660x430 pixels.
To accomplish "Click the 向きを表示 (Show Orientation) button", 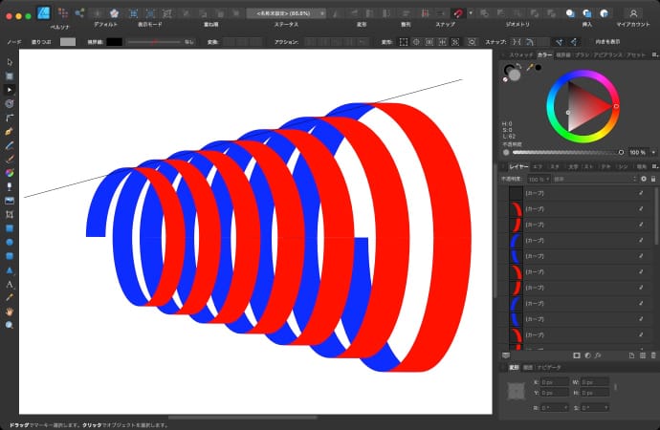I will [607, 42].
